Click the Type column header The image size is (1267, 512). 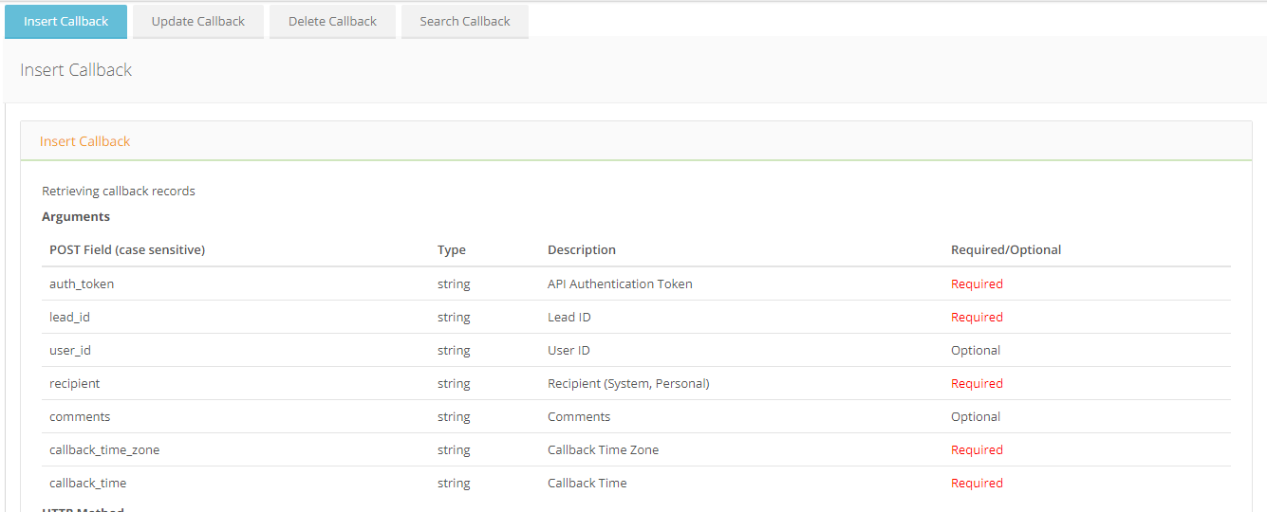click(452, 250)
